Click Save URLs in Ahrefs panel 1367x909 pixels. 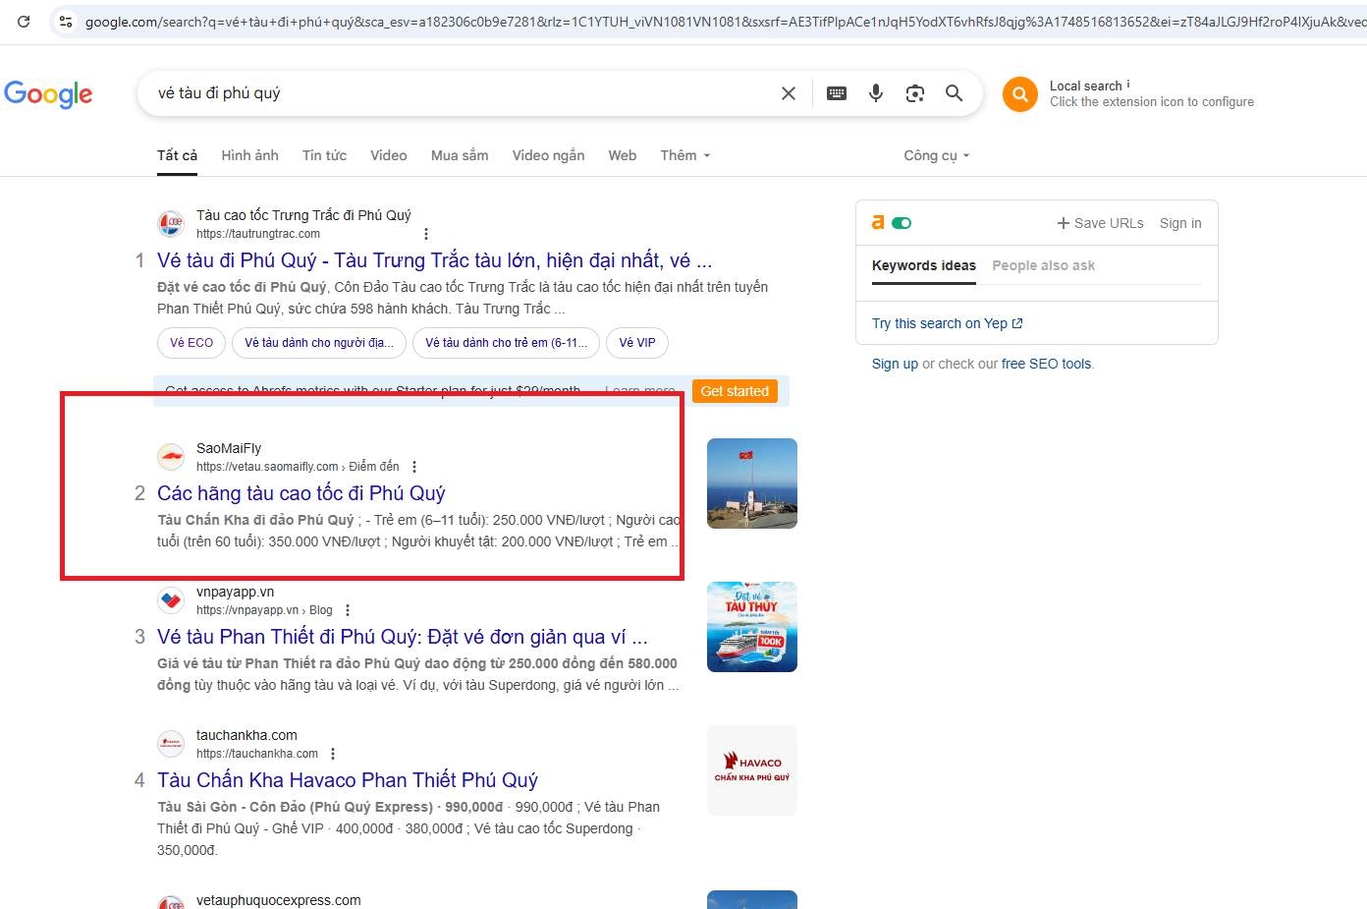pos(1101,223)
